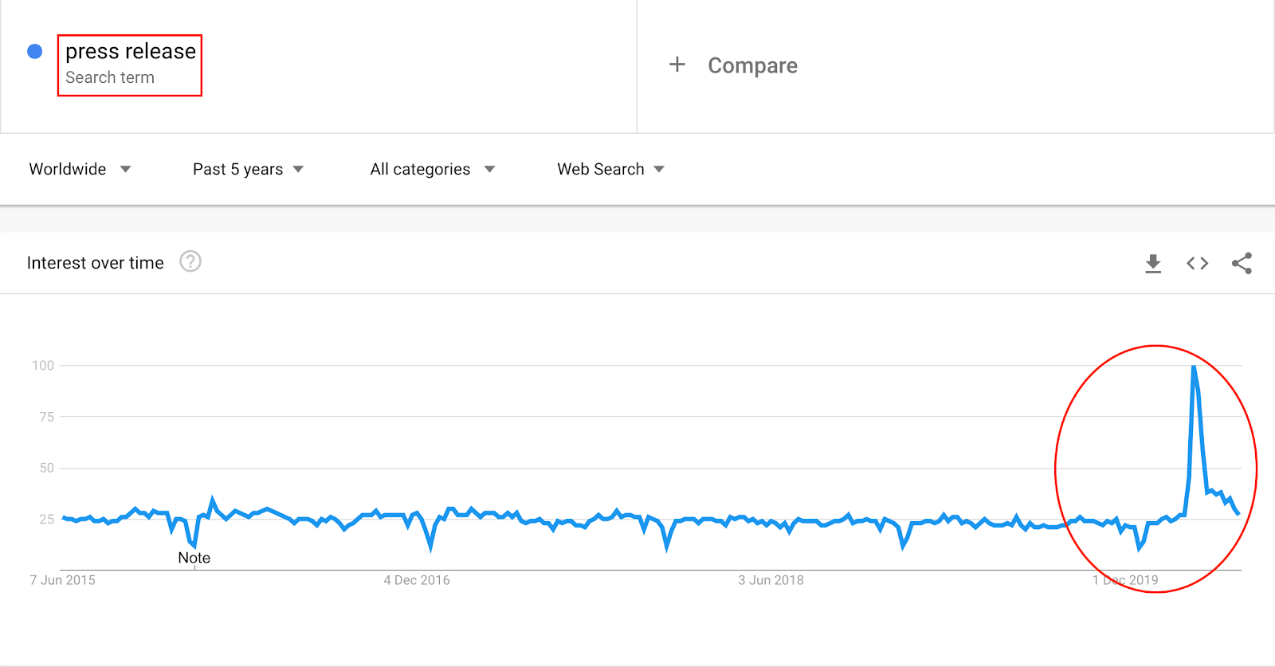This screenshot has width=1275, height=667.
Task: Click the download CSV icon
Action: 1152,263
